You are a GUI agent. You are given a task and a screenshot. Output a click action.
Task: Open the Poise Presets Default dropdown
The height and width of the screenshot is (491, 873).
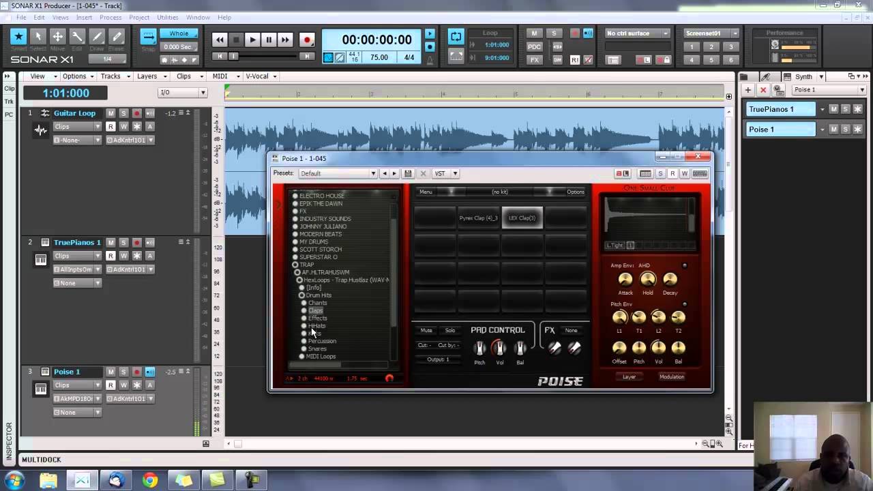click(x=338, y=173)
